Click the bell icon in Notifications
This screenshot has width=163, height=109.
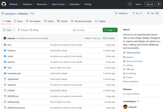(116, 13)
